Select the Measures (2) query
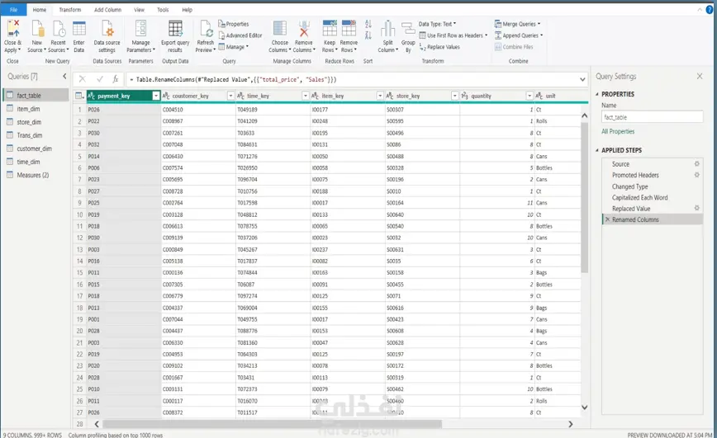Image resolution: width=717 pixels, height=438 pixels. [35, 175]
